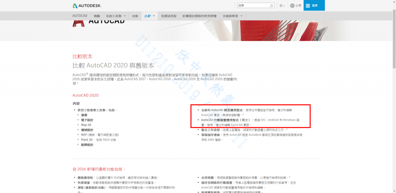Click the magnifier search icon
Image resolution: width=396 pixels, height=193 pixels.
(271, 5)
